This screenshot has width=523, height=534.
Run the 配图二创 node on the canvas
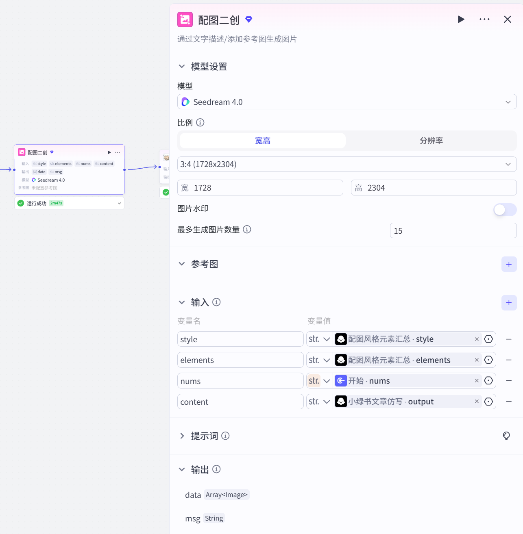tap(109, 152)
